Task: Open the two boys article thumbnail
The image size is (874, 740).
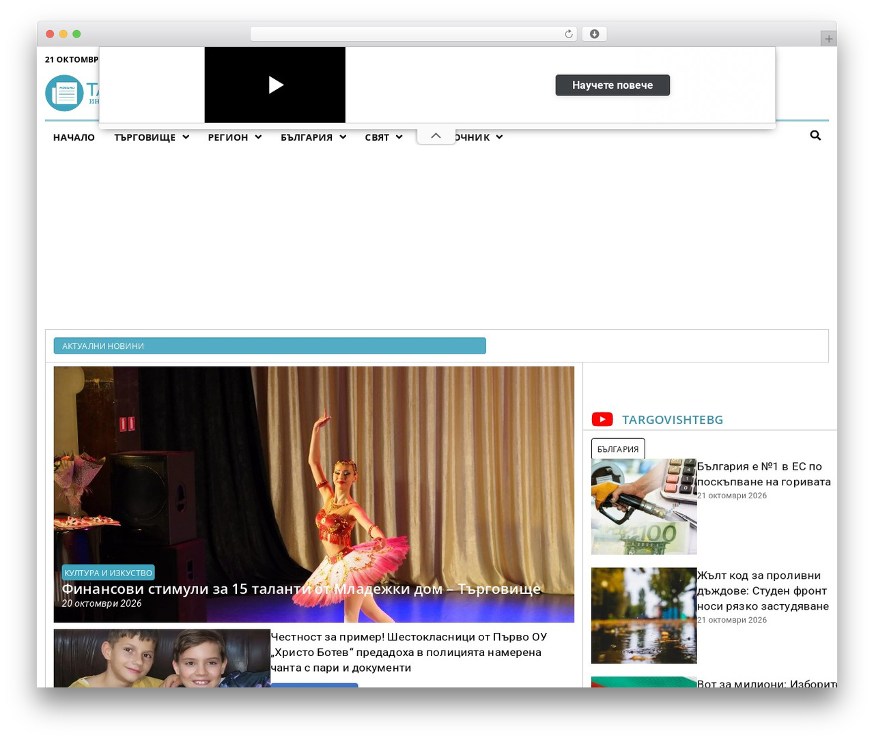Action: coord(163,658)
